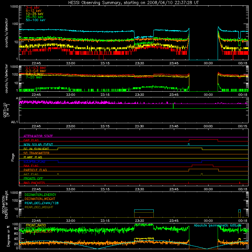Select the 6-12 keV legend label

coord(34,11)
